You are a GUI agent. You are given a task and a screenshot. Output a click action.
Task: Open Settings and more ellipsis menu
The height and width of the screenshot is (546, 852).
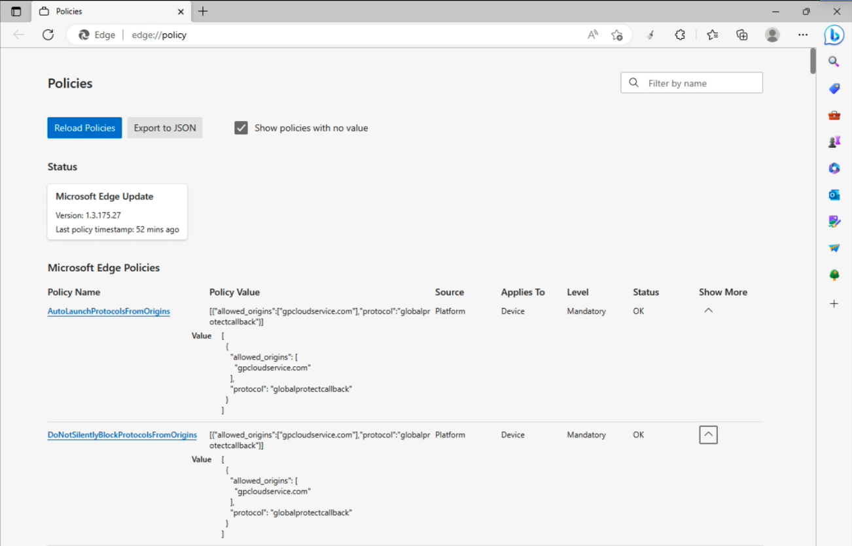(x=803, y=35)
